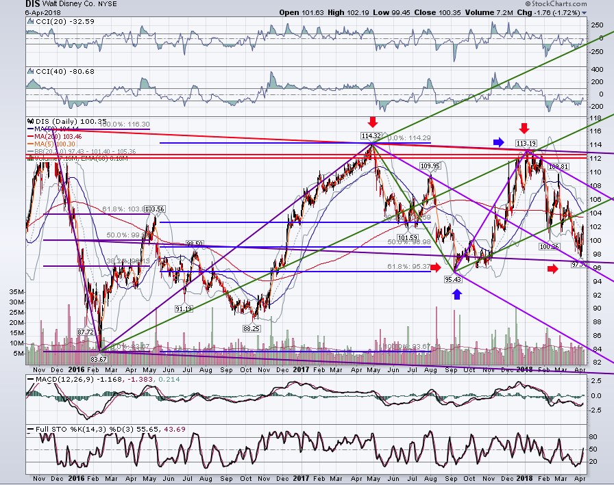The height and width of the screenshot is (485, 614).
Task: Click the 103.56 price label
Action: (x=155, y=209)
